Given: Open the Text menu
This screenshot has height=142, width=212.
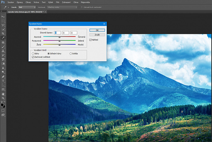Looking at the screenshot, I should point(44,2).
